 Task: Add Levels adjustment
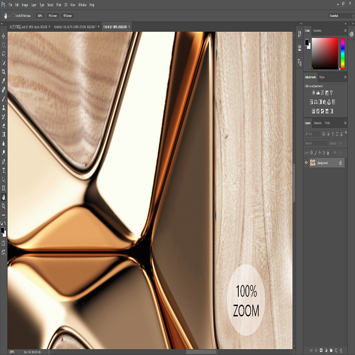click(318, 93)
